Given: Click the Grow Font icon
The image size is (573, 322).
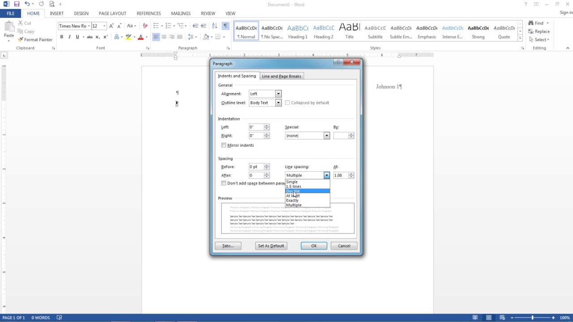Looking at the screenshot, I should pyautogui.click(x=111, y=26).
